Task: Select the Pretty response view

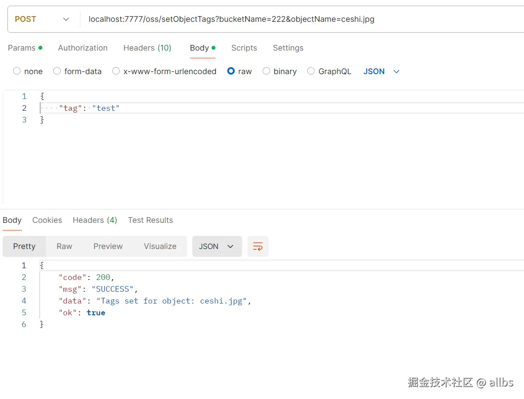Action: coord(24,246)
